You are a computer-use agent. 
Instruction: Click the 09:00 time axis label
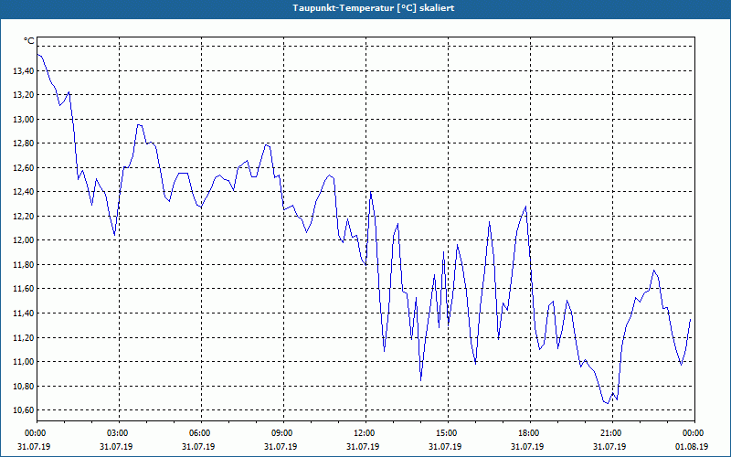point(283,433)
